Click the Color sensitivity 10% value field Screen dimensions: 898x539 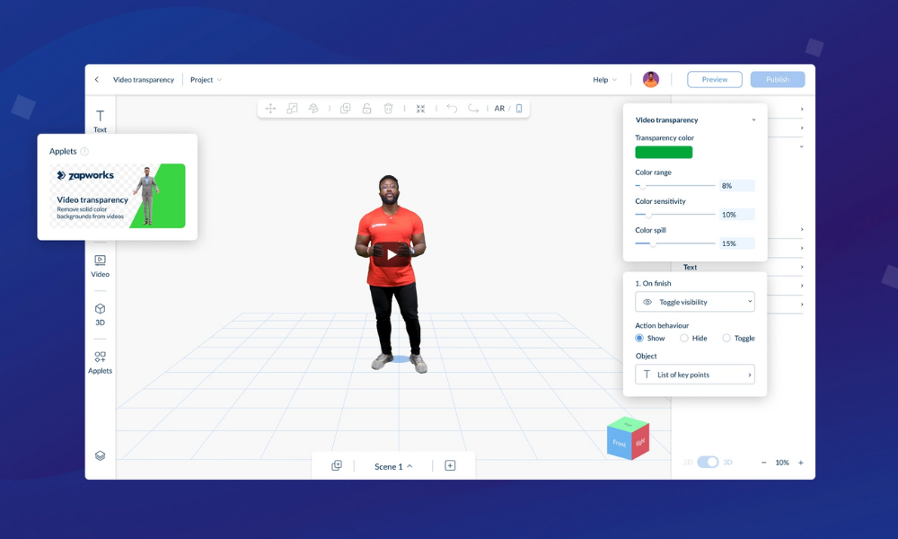737,214
